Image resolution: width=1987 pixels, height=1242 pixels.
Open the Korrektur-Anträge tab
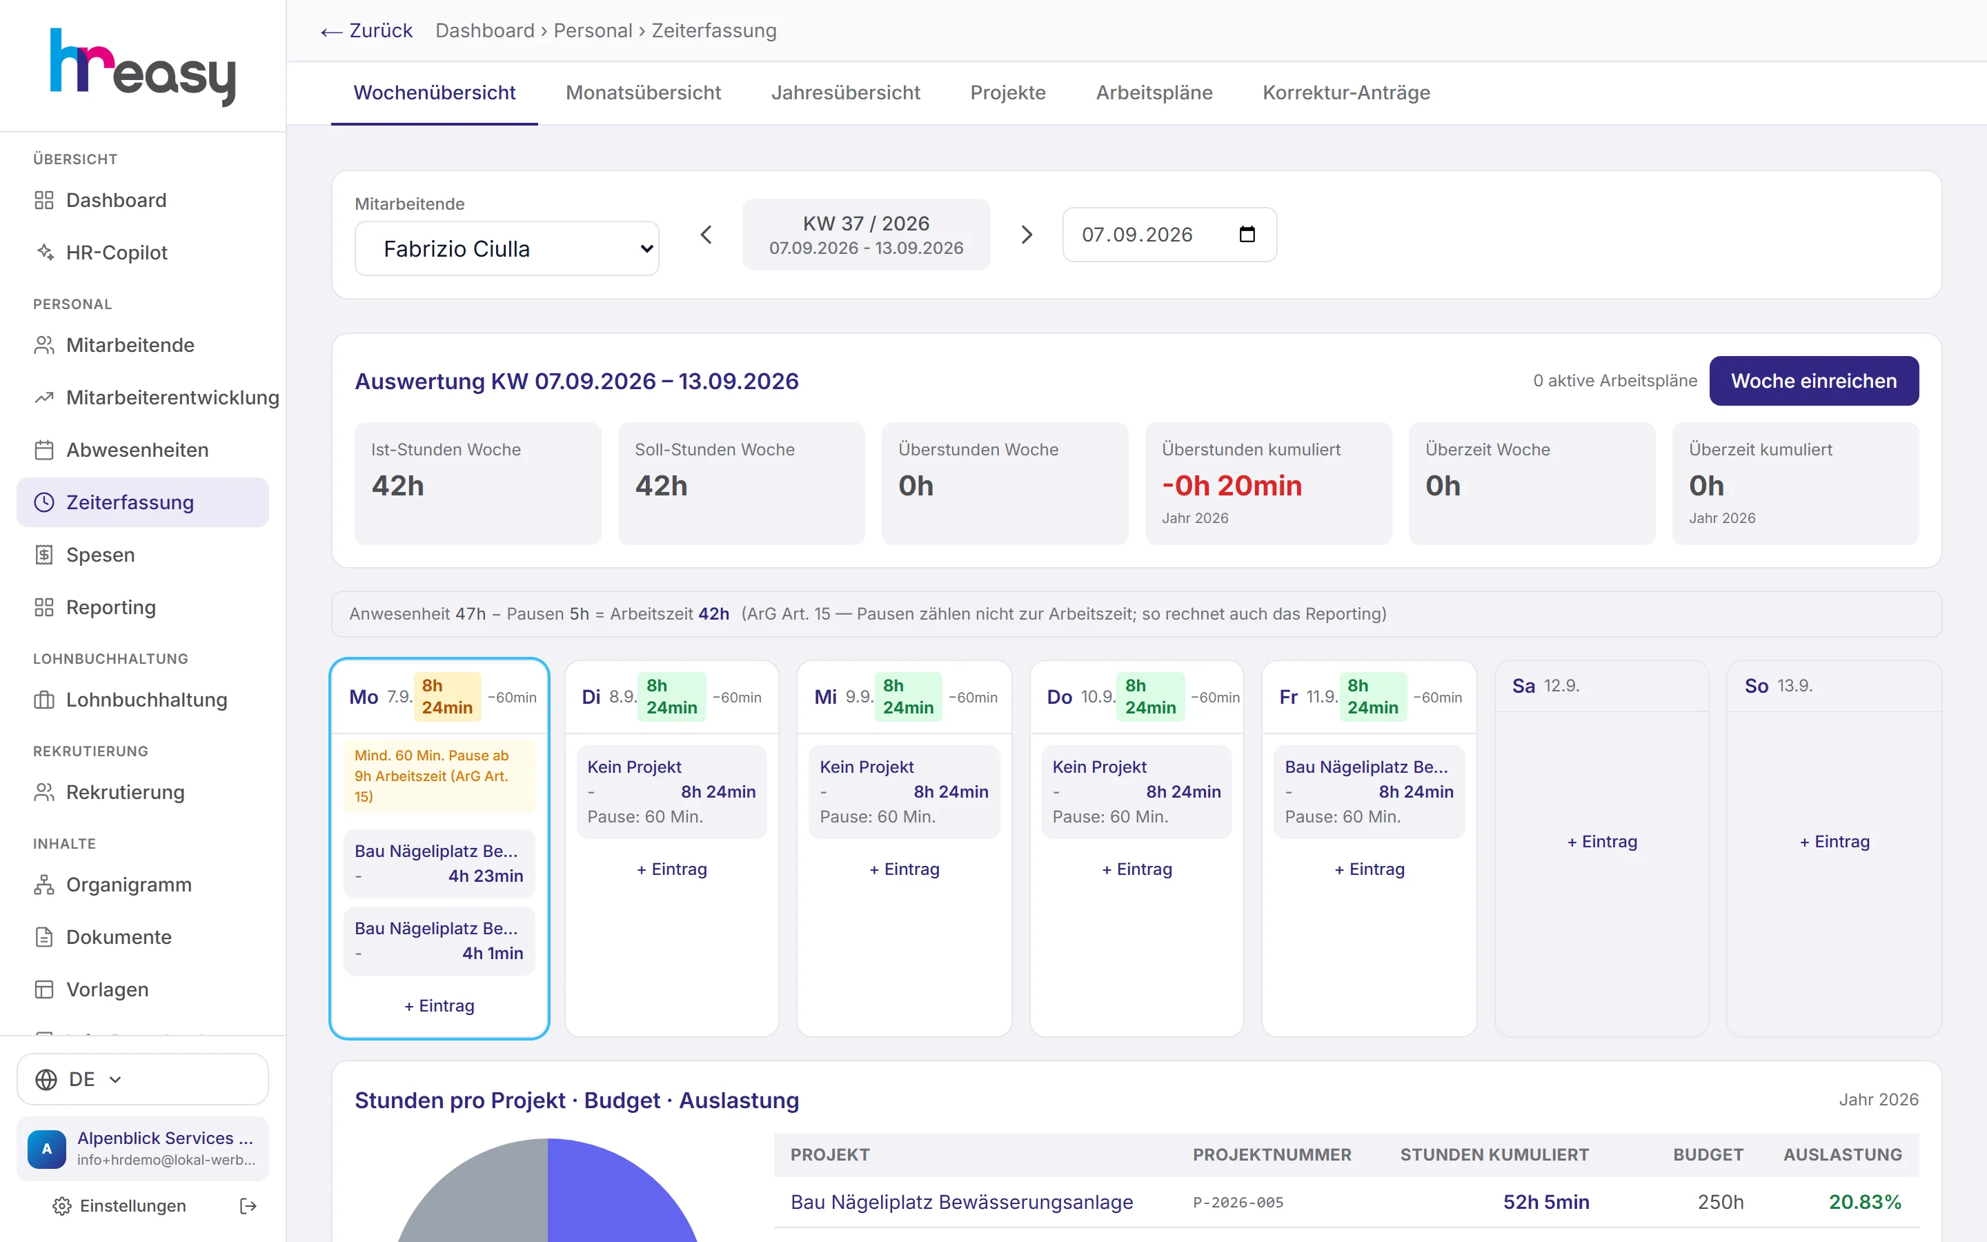coord(1346,93)
